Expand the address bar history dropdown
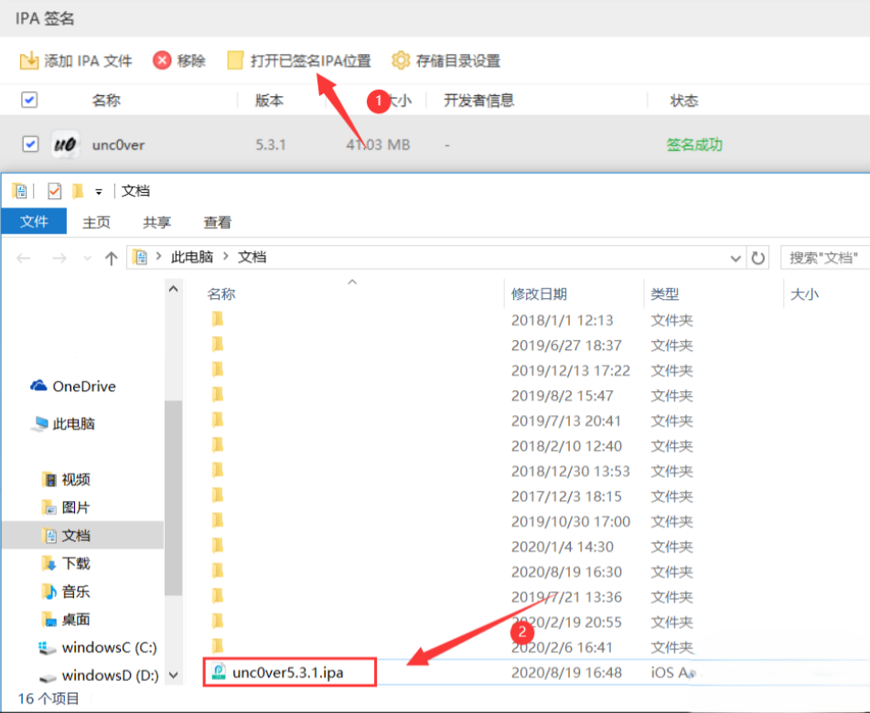 point(736,259)
